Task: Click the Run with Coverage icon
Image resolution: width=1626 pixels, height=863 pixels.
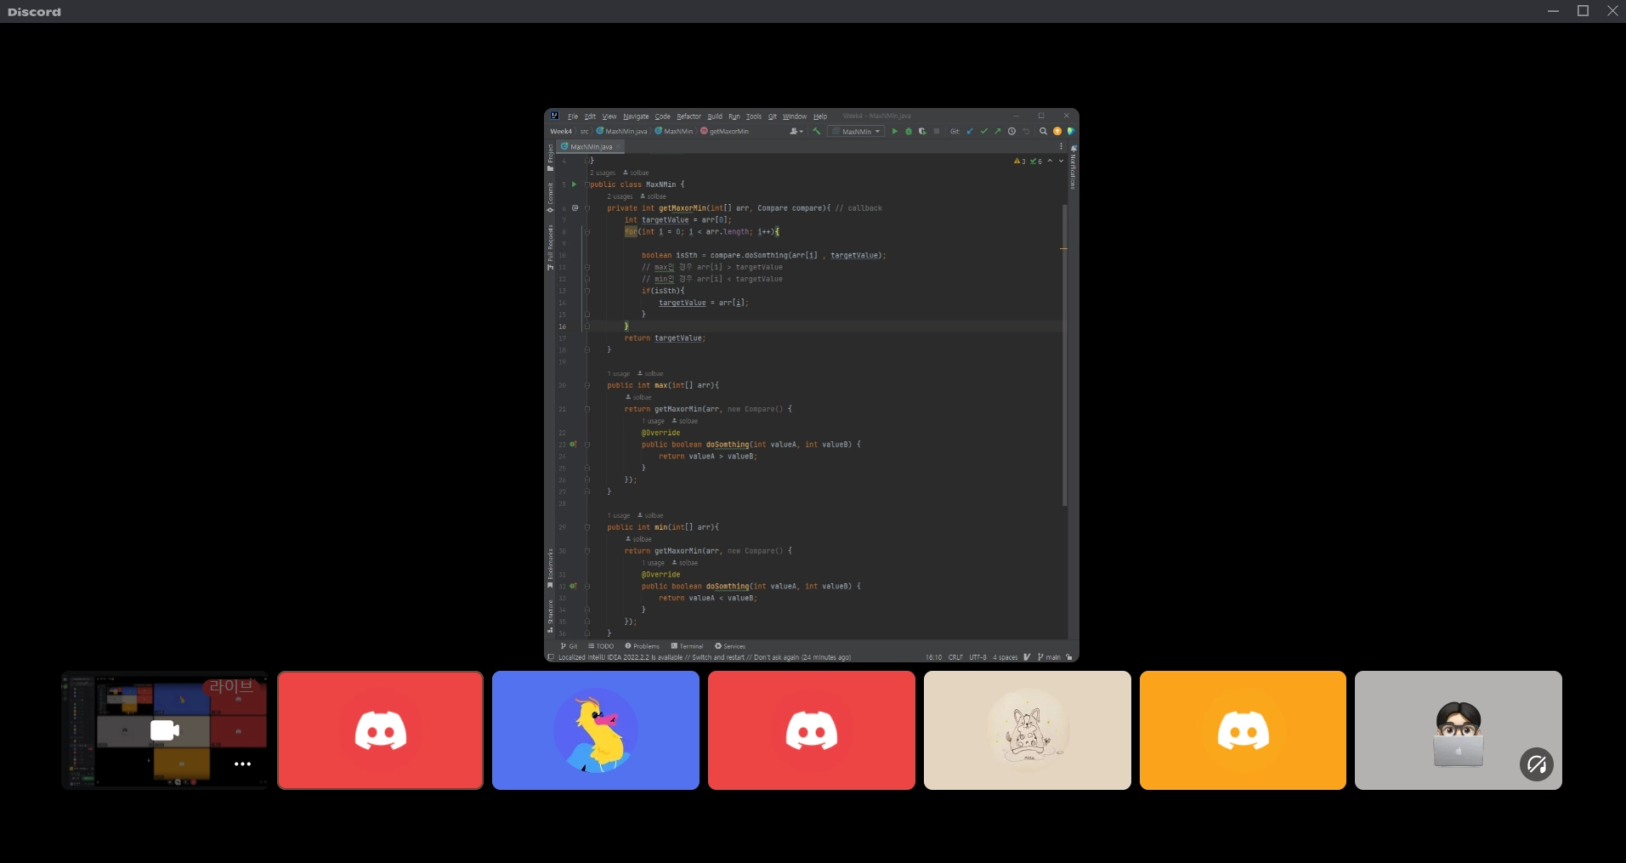Action: tap(922, 132)
